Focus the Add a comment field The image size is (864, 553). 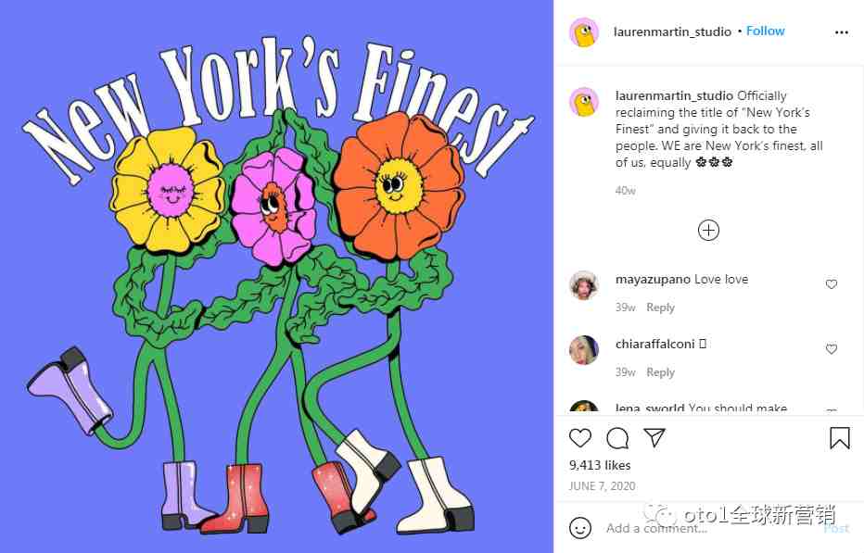pyautogui.click(x=711, y=528)
